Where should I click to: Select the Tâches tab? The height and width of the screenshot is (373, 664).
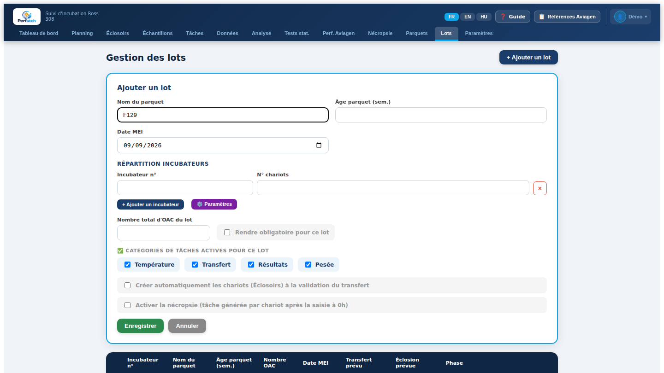click(x=195, y=33)
